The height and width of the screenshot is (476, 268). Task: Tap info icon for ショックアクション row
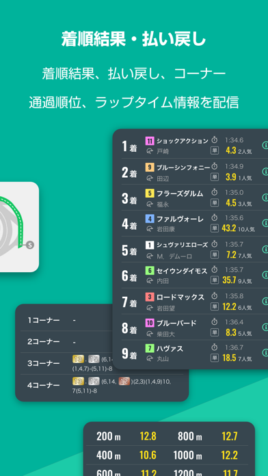coord(265,145)
